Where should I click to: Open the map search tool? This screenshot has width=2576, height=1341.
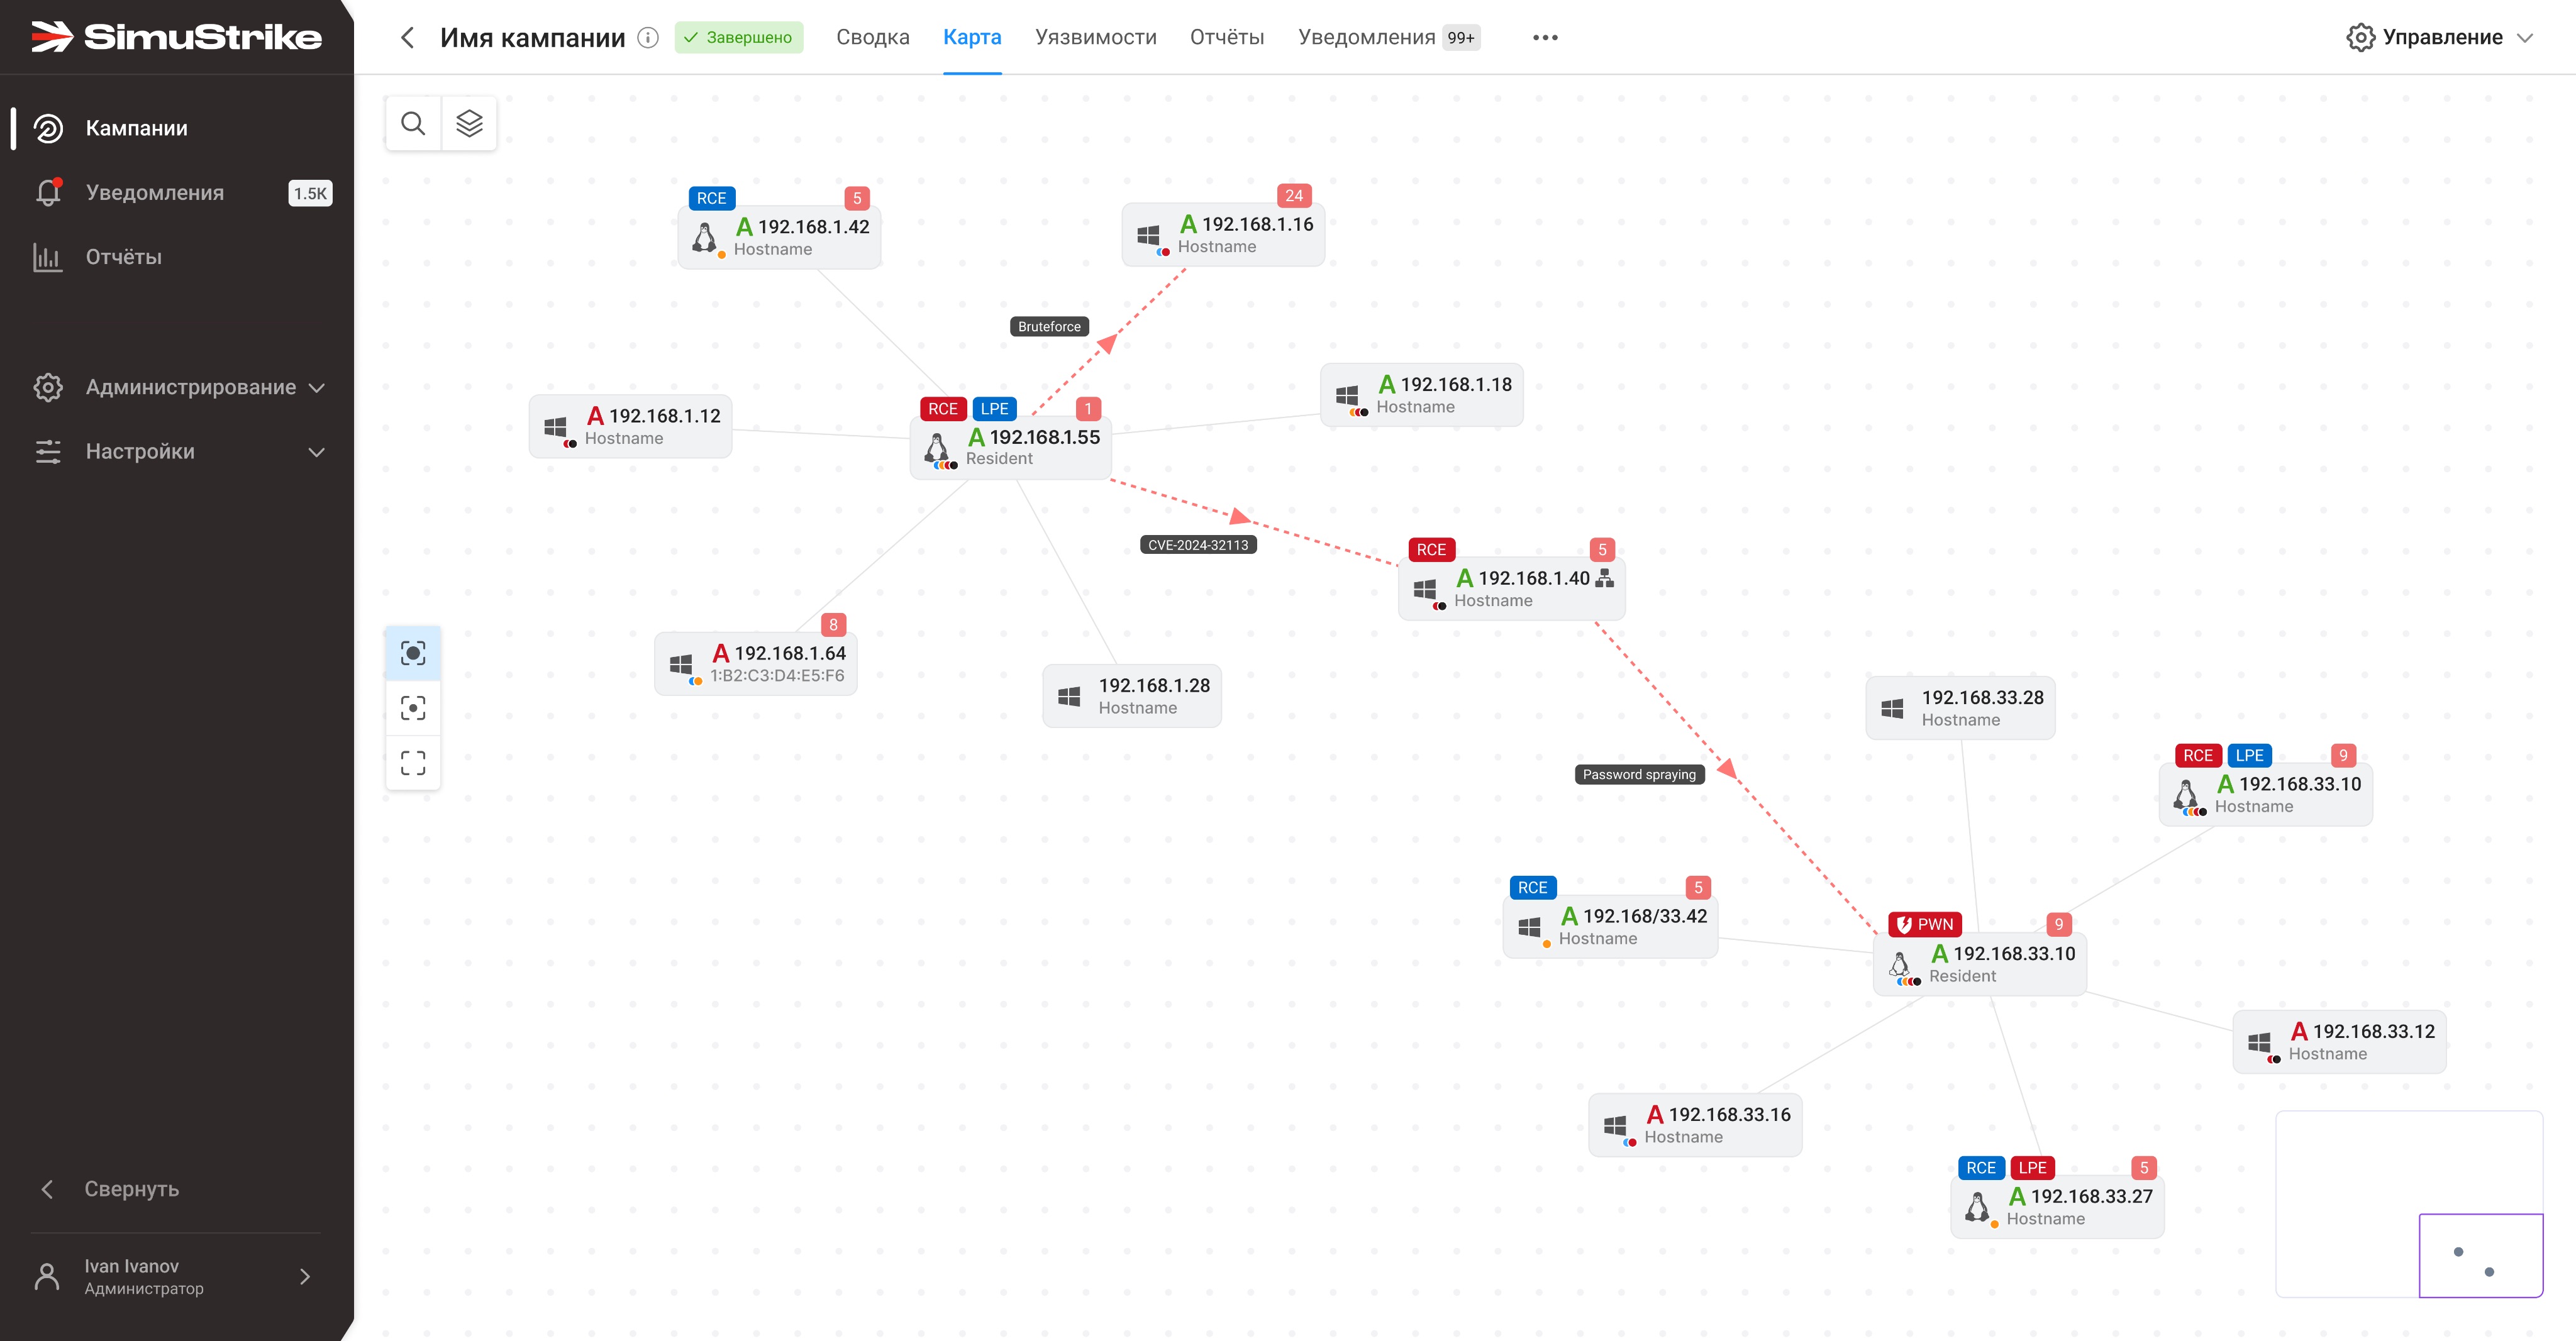pos(413,123)
